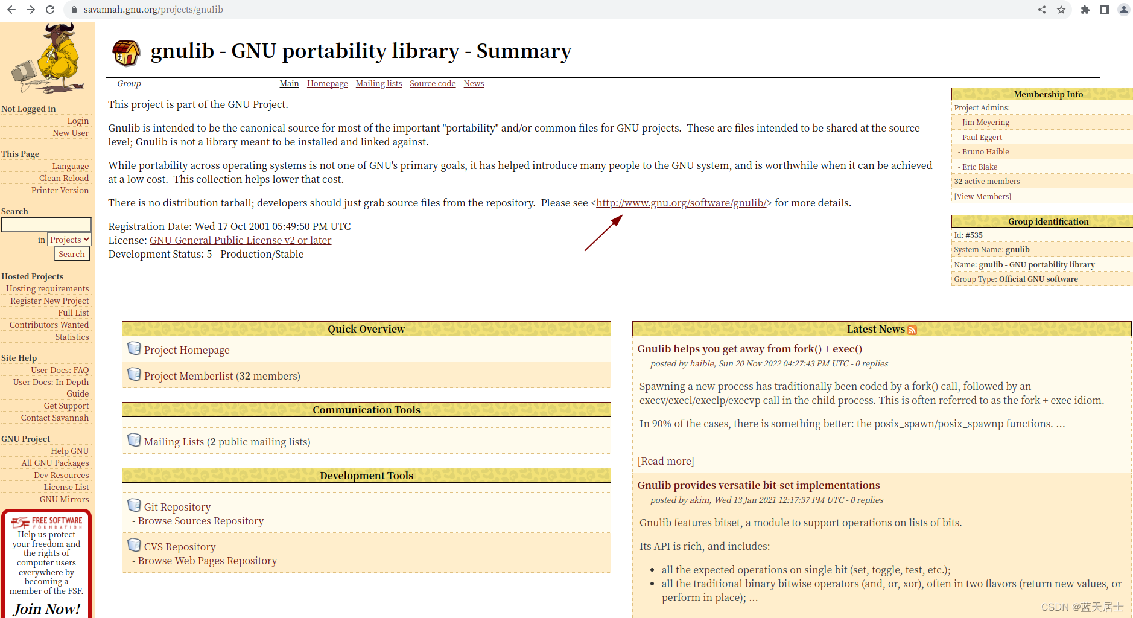Open the GNU Mirrors link

click(65, 499)
